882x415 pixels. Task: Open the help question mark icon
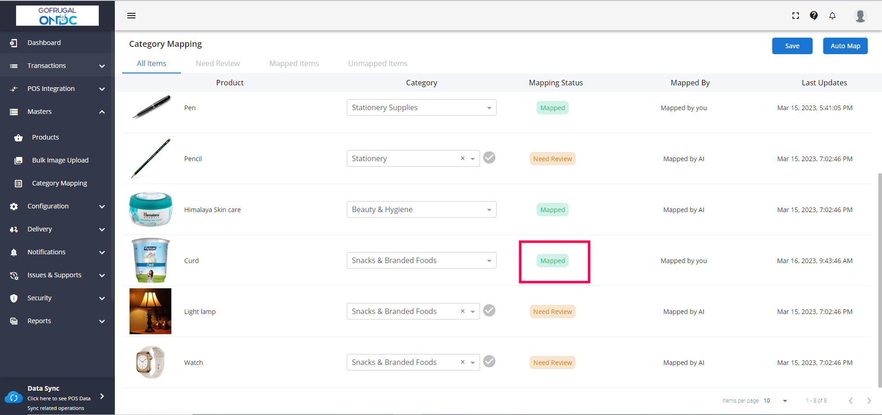(x=814, y=16)
